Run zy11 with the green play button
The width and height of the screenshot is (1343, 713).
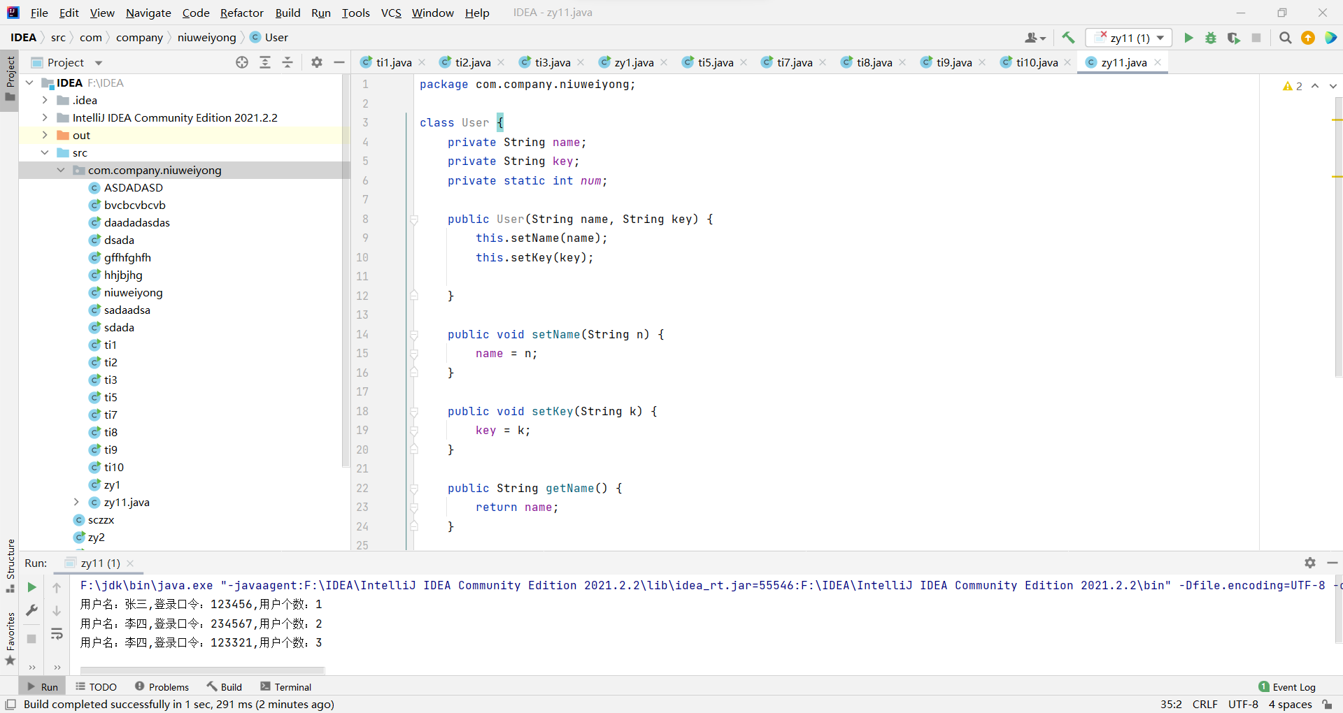click(x=1188, y=38)
